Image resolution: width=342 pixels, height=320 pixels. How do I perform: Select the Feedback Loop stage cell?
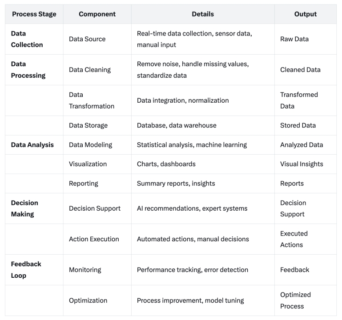[x=26, y=270]
